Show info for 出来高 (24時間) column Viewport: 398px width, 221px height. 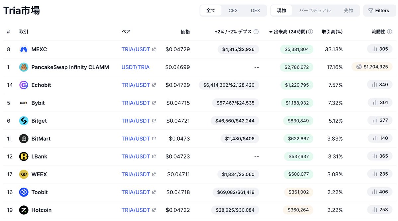[310, 32]
